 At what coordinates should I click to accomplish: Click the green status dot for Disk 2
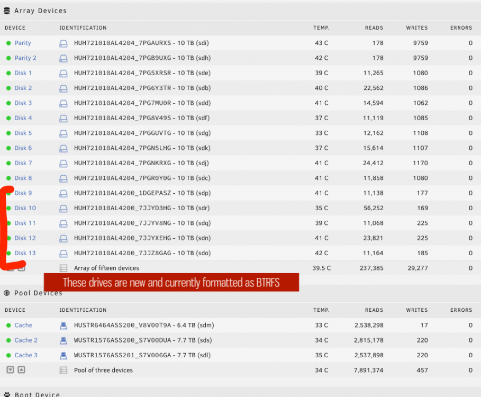tap(8, 88)
